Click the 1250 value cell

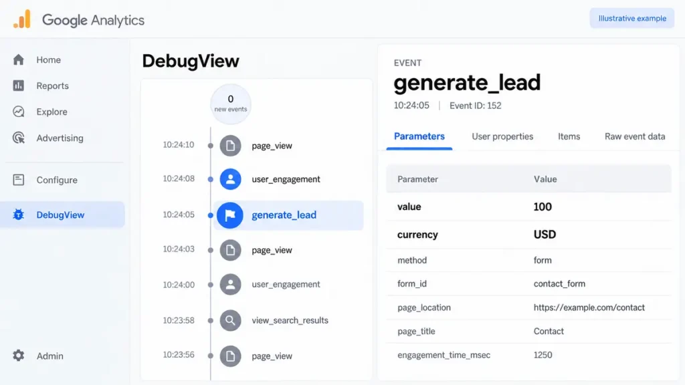[x=543, y=355]
